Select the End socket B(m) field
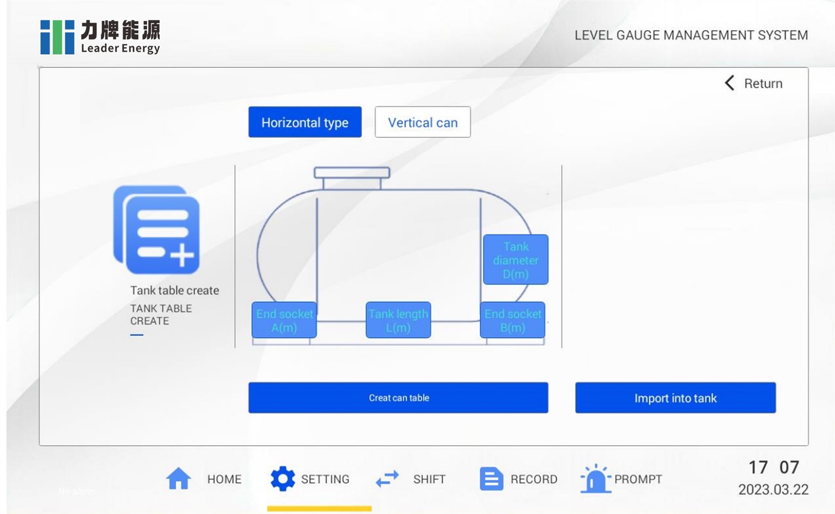This screenshot has width=835, height=514. [x=512, y=320]
